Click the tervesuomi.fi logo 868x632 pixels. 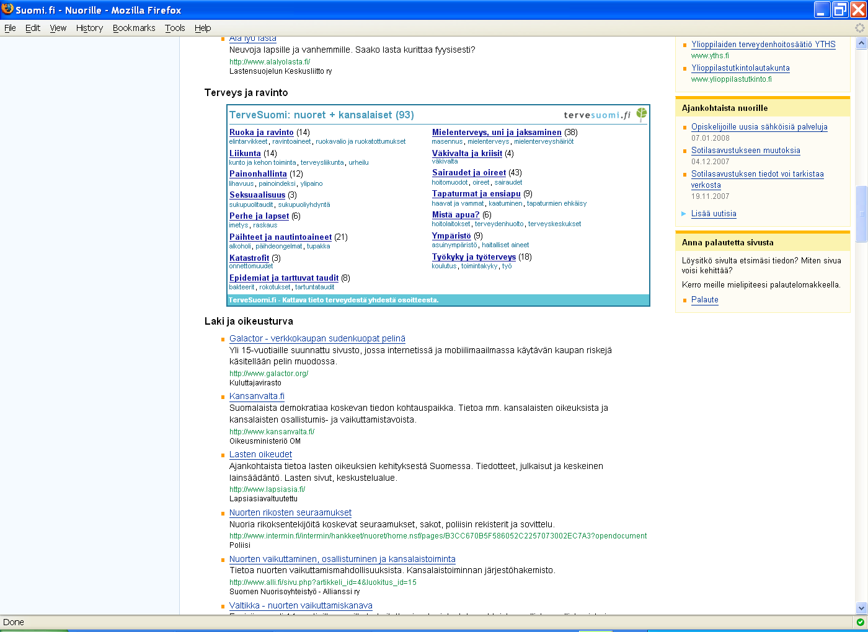point(605,115)
